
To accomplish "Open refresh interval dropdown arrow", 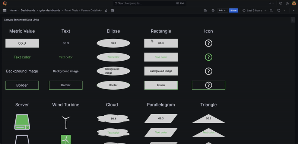I will (285, 10).
